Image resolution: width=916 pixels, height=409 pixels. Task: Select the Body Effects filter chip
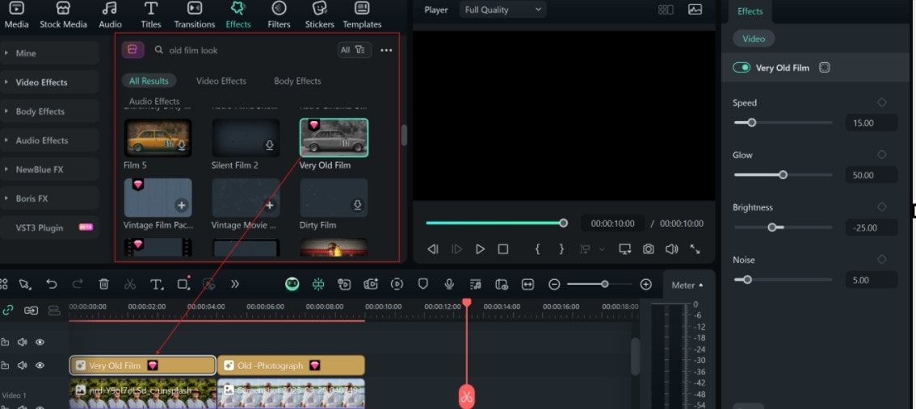[297, 81]
